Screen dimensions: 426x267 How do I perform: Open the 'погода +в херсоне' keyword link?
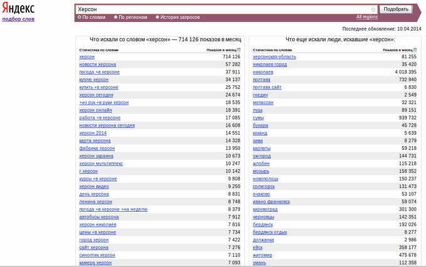click(x=100, y=72)
